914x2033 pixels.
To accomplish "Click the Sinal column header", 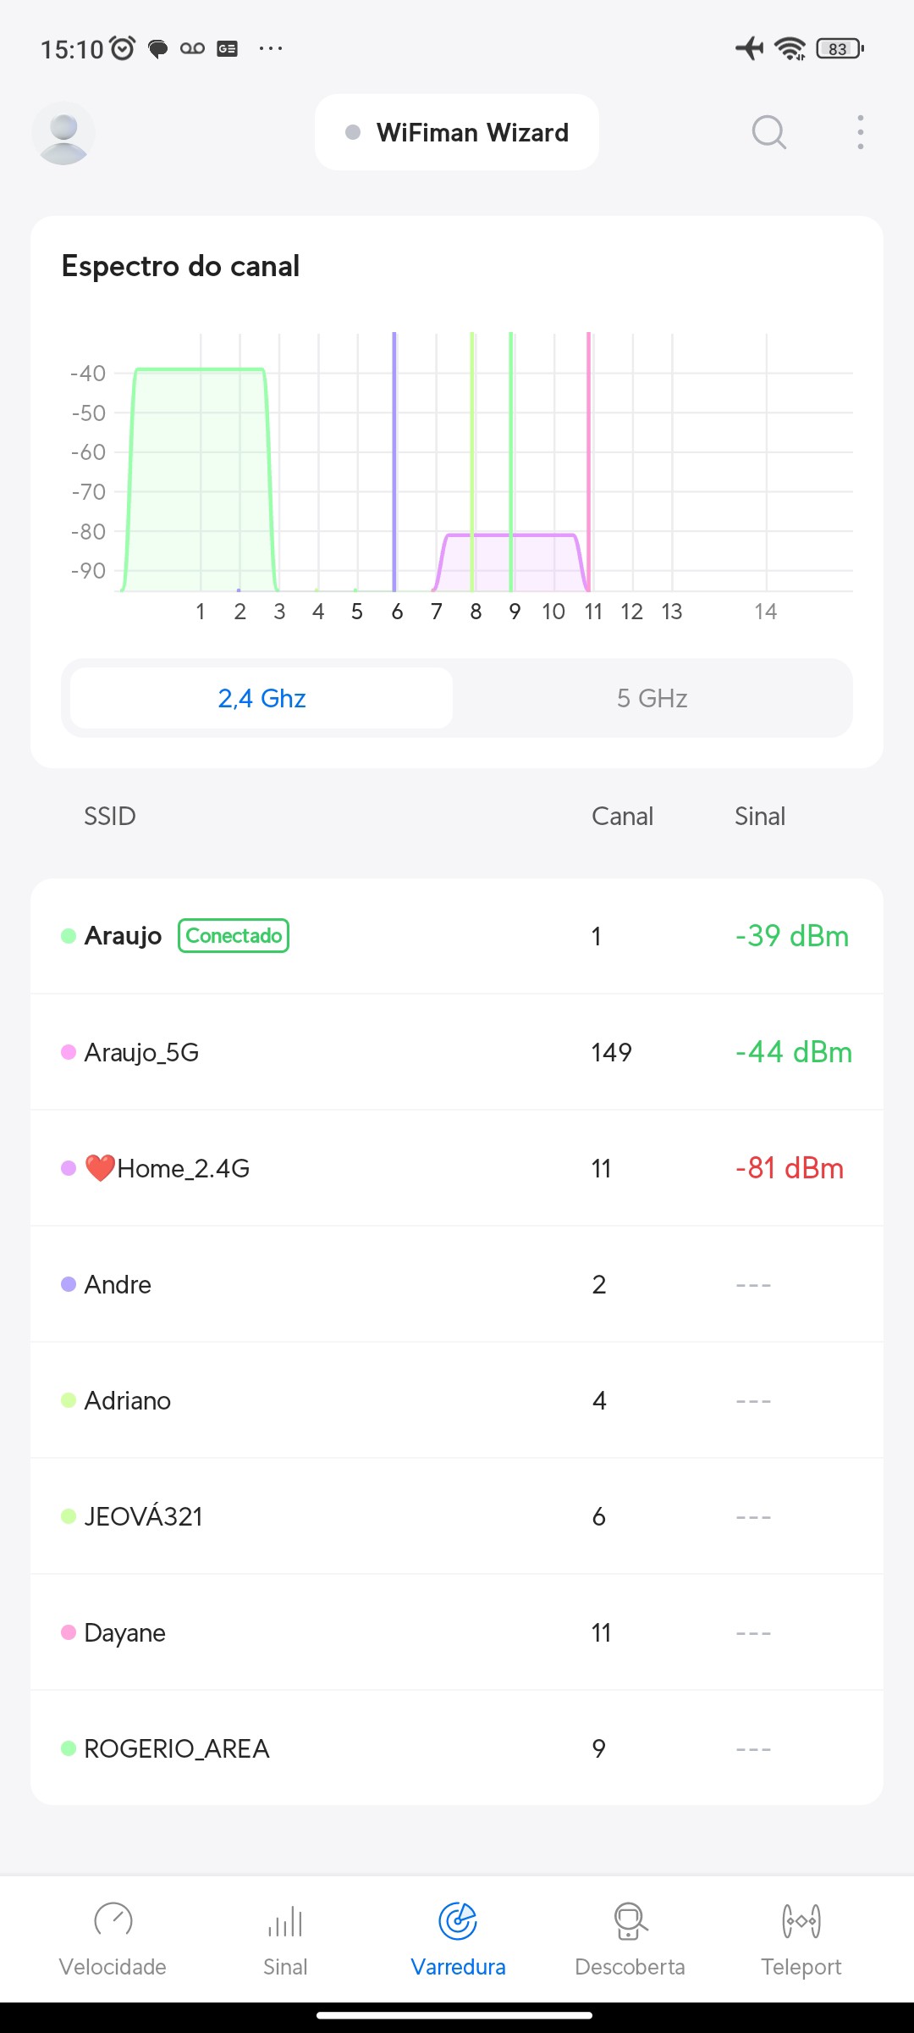I will click(760, 817).
